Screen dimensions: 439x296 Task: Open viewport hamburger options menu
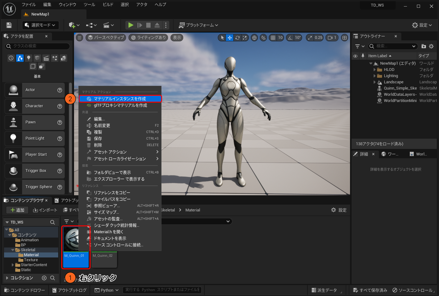80,38
